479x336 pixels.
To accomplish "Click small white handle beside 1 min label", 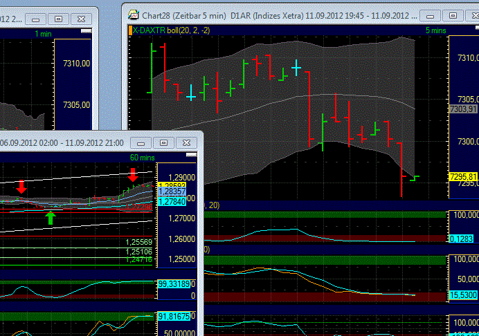I will [87, 31].
